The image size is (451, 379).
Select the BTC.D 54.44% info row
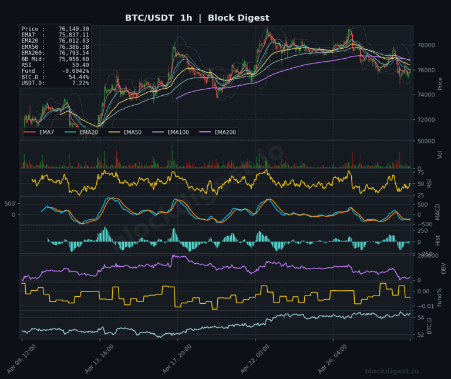55,77
